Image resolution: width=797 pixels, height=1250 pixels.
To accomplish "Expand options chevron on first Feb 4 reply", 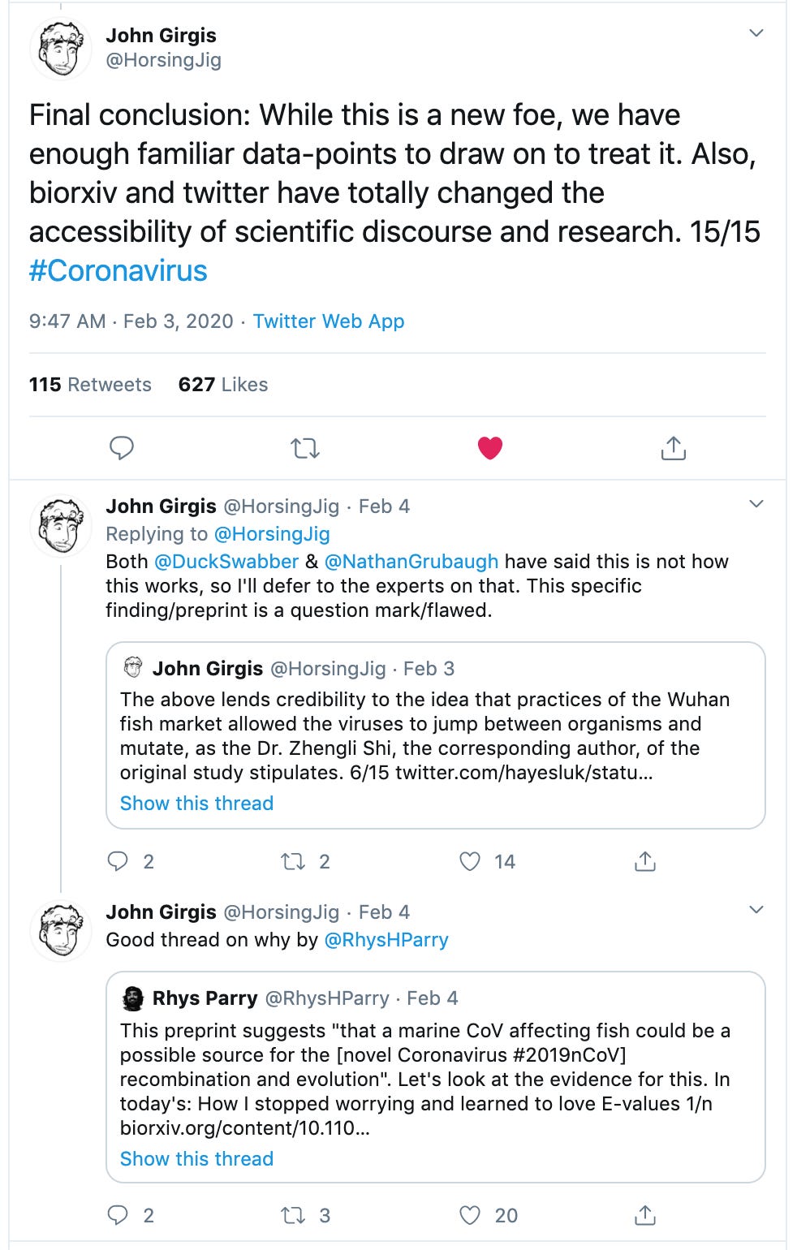I will (756, 504).
